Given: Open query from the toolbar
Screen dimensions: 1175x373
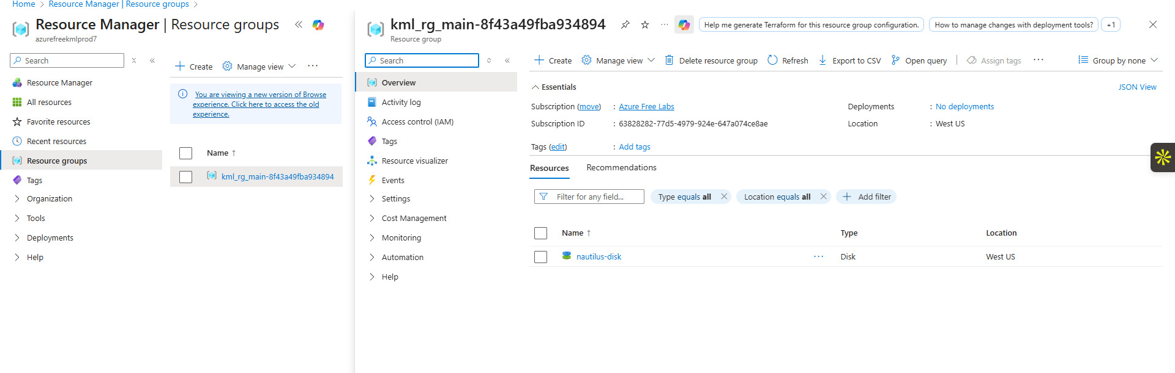Looking at the screenshot, I should point(919,60).
